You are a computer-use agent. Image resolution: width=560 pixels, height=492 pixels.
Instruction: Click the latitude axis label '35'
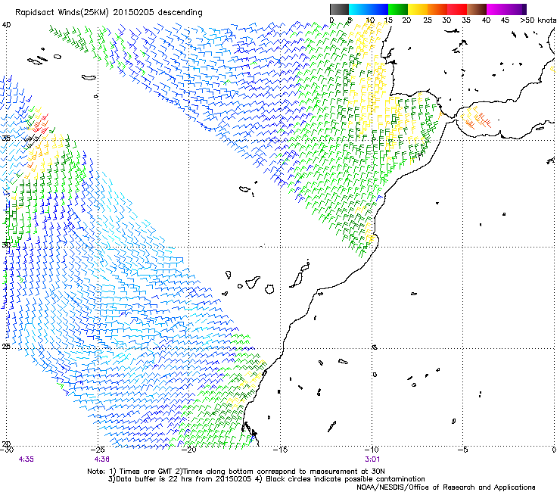(6, 138)
